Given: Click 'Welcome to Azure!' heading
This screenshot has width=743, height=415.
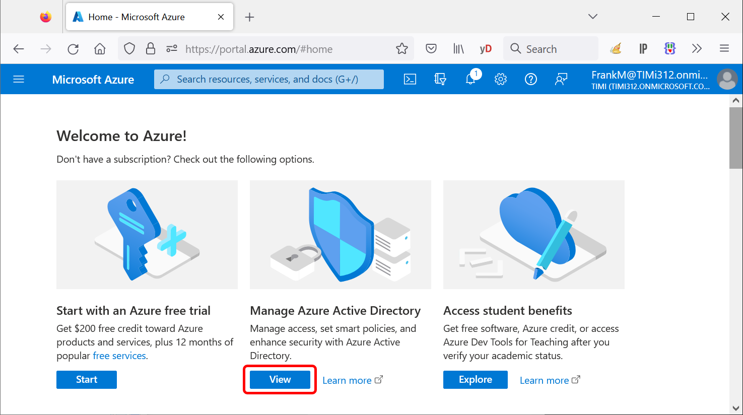Looking at the screenshot, I should [121, 136].
